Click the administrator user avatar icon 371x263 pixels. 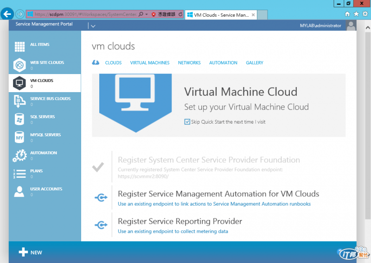click(x=351, y=25)
